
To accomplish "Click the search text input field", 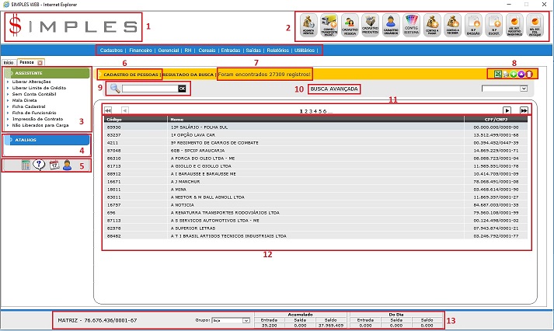I will tap(150, 89).
